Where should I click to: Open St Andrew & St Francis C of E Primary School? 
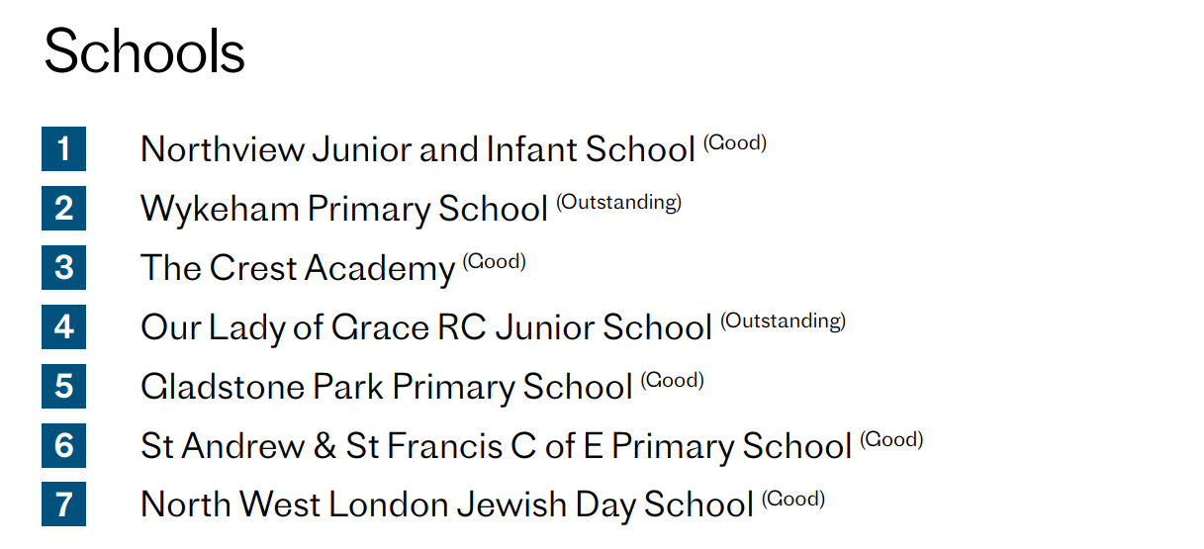496,445
